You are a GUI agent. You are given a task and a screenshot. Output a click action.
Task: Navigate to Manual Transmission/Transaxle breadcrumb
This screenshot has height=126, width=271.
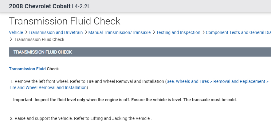(x=120, y=32)
